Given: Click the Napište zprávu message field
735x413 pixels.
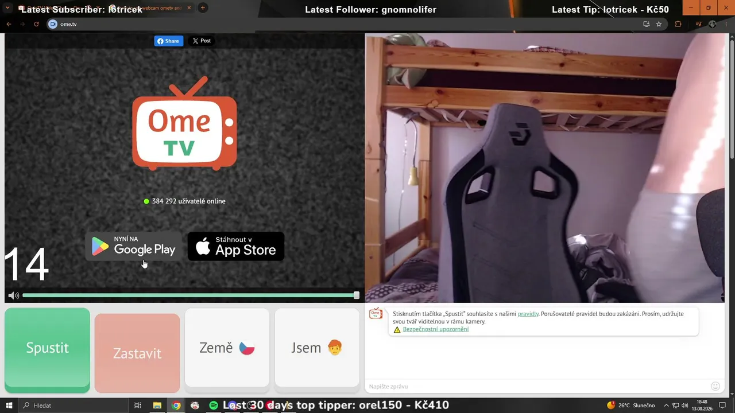Looking at the screenshot, I should click(537, 386).
